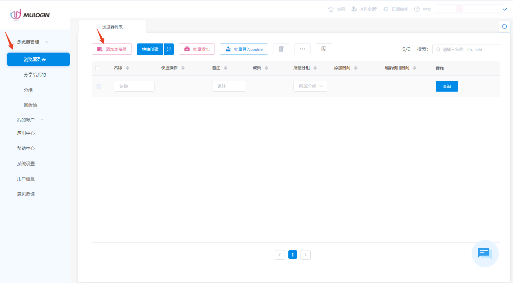
Task: Check the select-all checkbox in table header
Action: (x=98, y=68)
